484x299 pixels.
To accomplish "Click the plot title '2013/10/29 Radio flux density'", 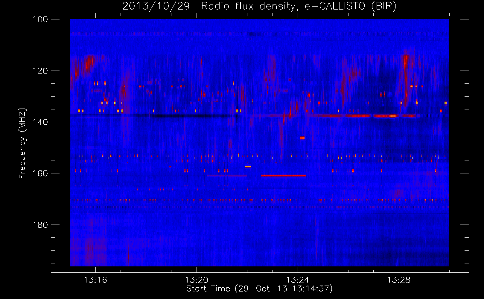I will tap(259, 6).
